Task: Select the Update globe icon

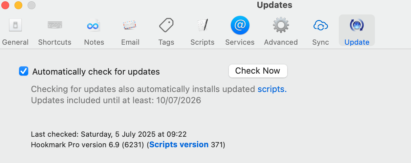Action: coord(357,25)
